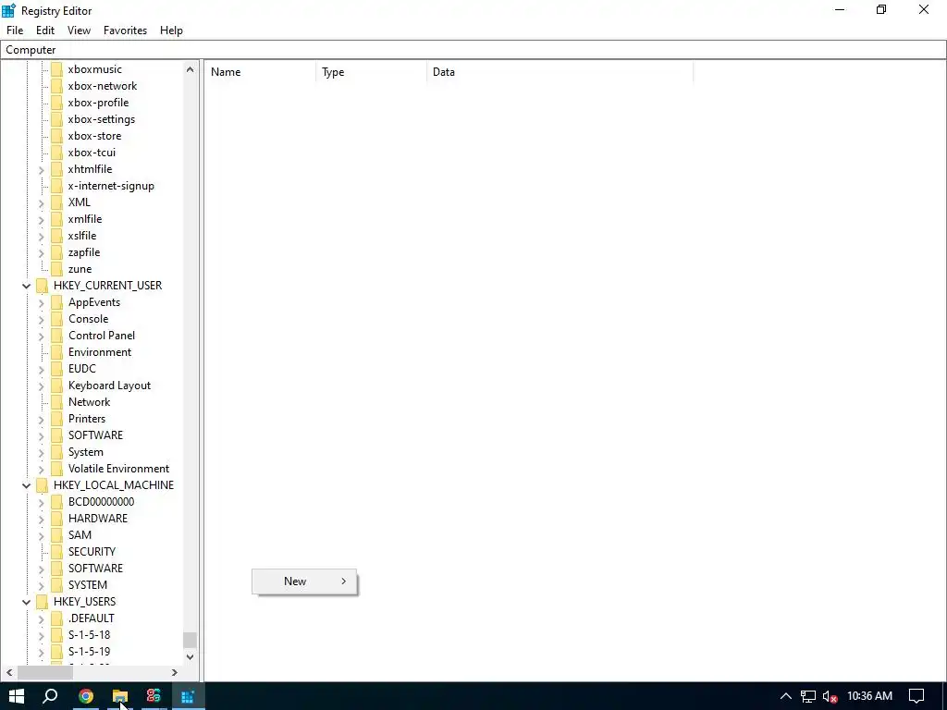Click the BCD00000000 folder icon
This screenshot has width=947, height=710.
[56, 502]
